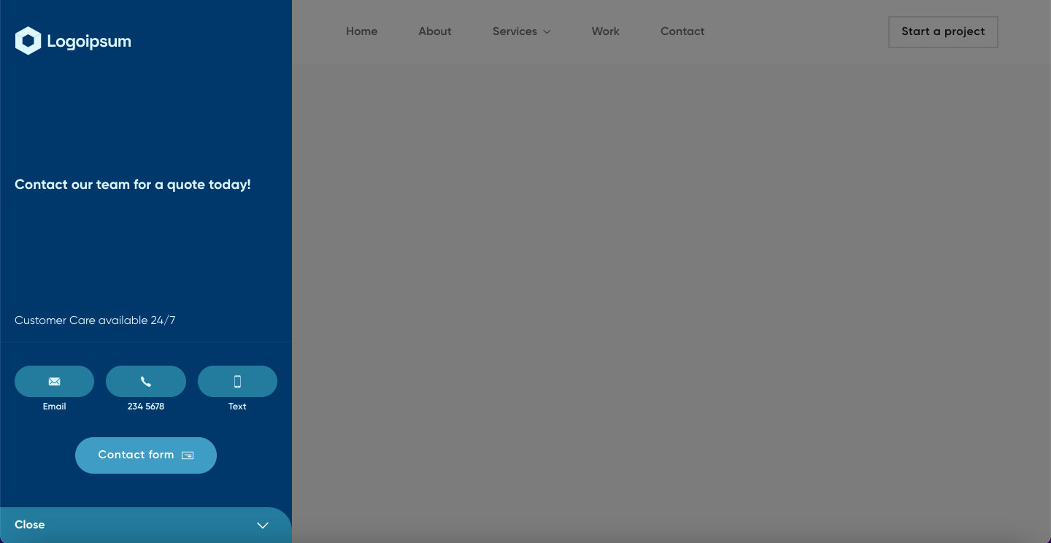Tap the phone handset call icon
This screenshot has height=543, width=1051.
[146, 382]
